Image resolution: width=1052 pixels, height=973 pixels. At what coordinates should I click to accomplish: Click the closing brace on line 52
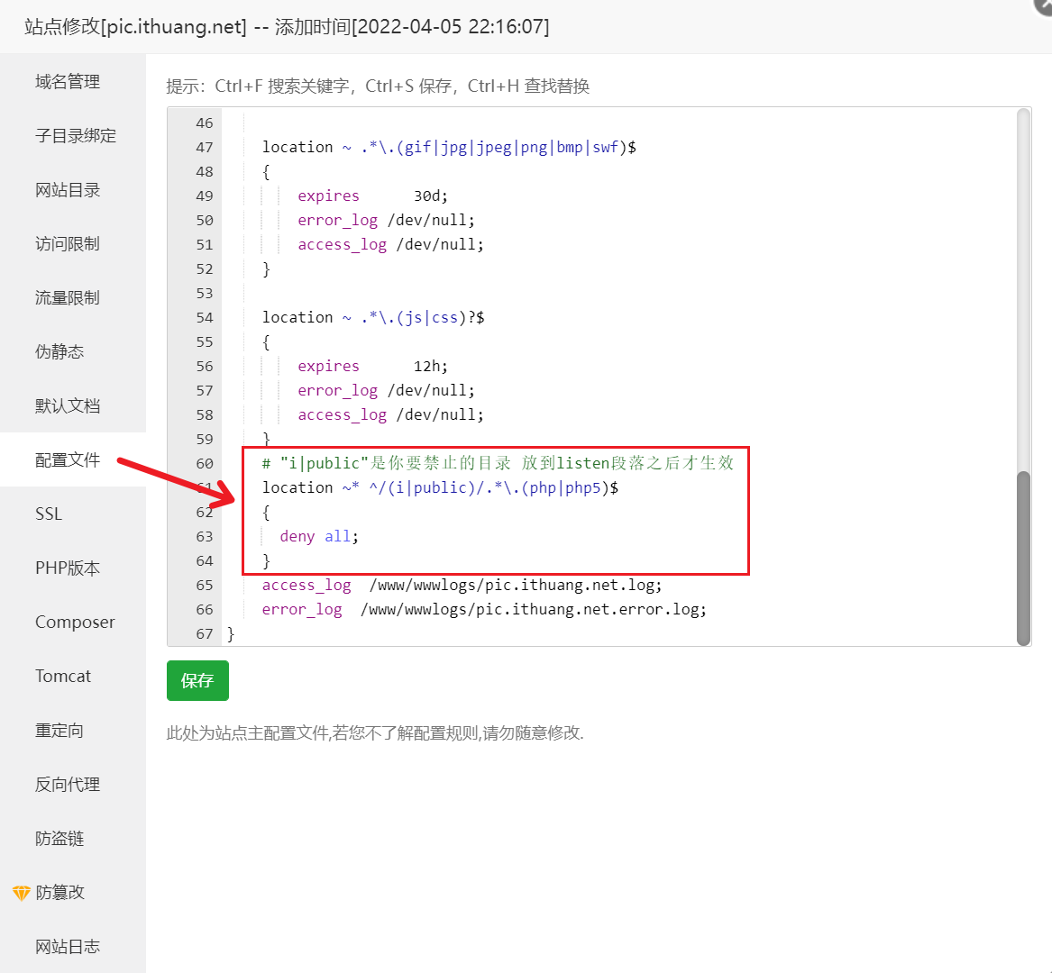pos(266,269)
